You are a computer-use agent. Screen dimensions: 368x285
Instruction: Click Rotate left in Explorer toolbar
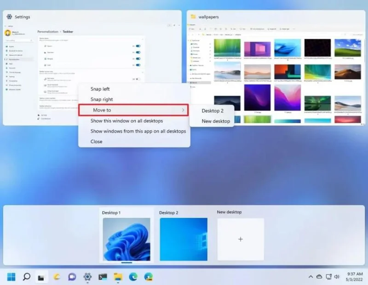point(272,29)
